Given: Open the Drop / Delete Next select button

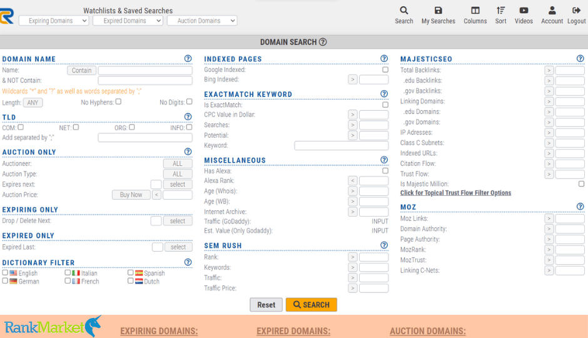Looking at the screenshot, I should 178,221.
